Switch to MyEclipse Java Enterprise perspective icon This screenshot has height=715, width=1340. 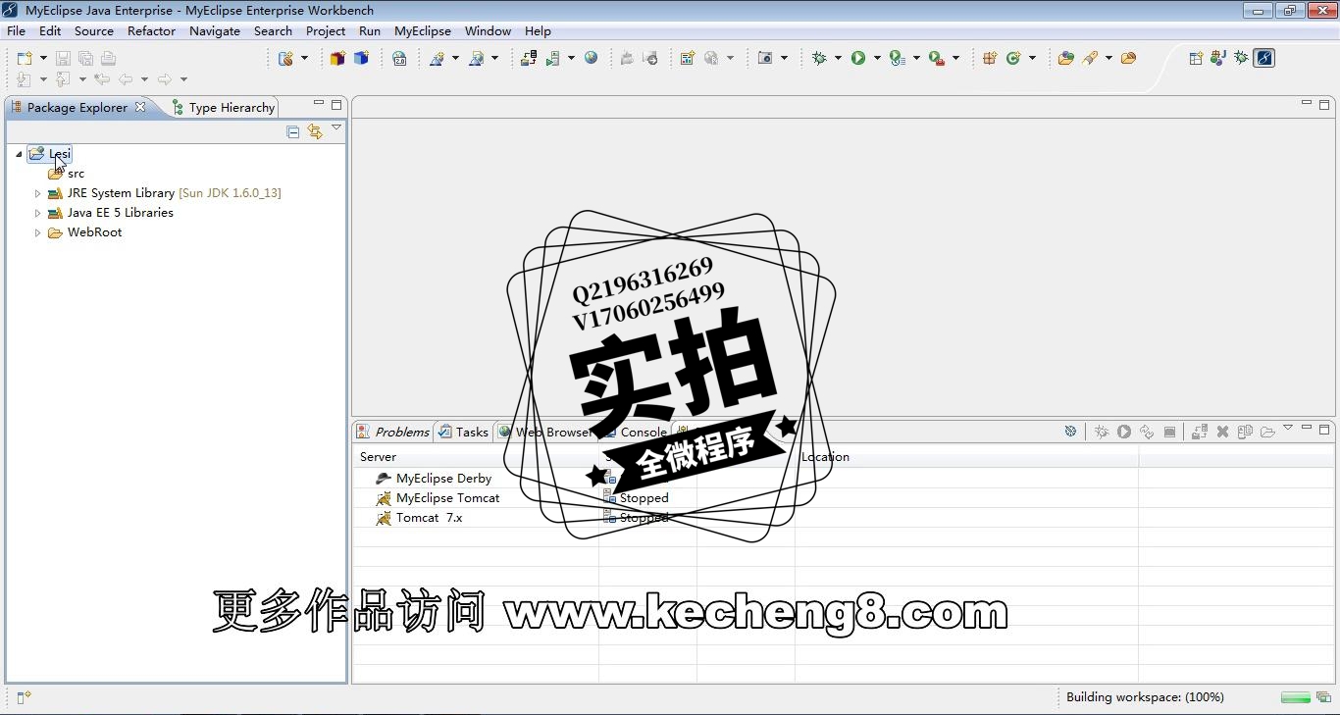click(1264, 58)
